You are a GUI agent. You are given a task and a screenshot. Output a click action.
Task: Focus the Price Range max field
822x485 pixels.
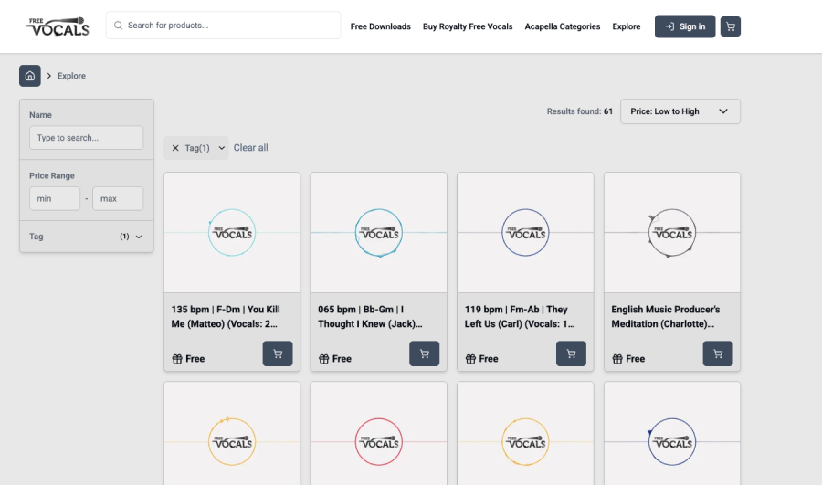(118, 199)
